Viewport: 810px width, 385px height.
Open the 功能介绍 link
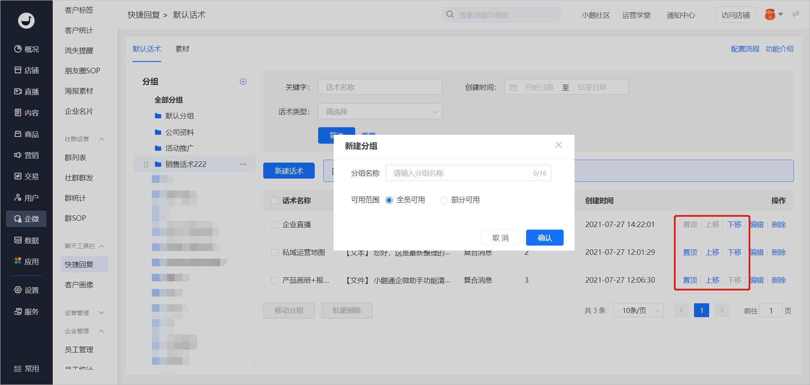(780, 49)
